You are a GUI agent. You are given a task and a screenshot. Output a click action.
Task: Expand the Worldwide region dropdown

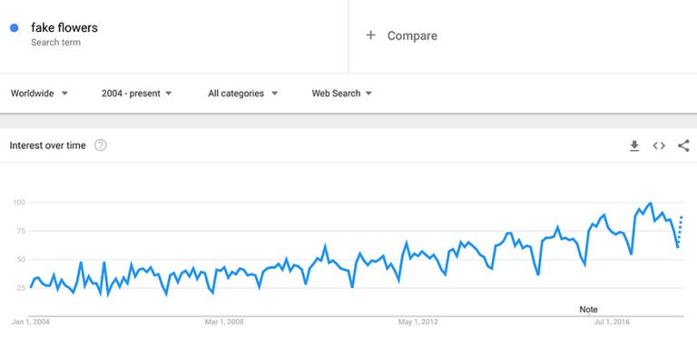click(39, 94)
